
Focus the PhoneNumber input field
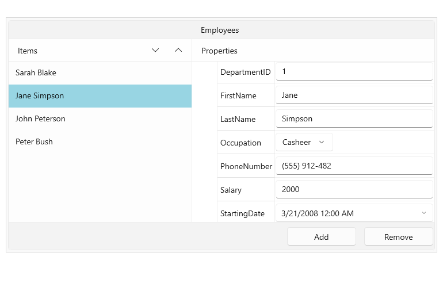click(354, 166)
